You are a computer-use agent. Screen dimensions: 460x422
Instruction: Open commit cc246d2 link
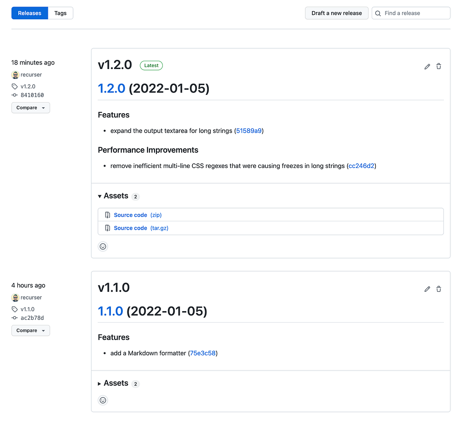361,166
